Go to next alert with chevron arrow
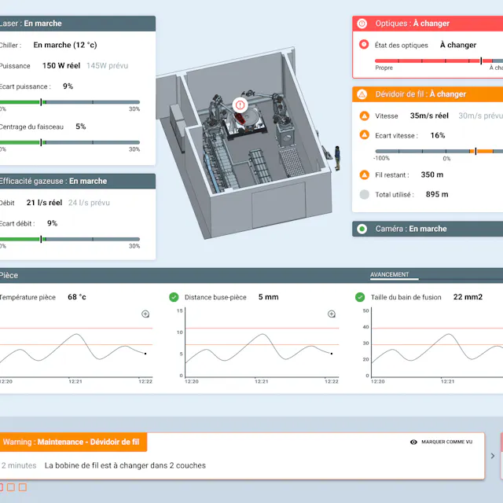The image size is (503, 503). tap(493, 456)
